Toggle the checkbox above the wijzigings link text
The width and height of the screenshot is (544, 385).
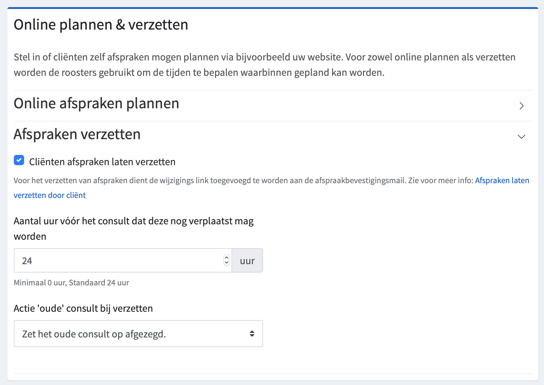(x=19, y=160)
